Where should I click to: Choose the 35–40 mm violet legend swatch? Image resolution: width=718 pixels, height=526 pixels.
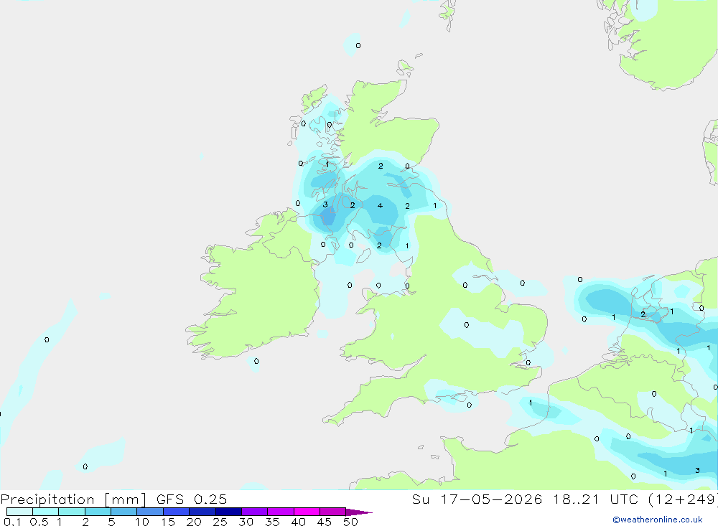click(x=281, y=512)
